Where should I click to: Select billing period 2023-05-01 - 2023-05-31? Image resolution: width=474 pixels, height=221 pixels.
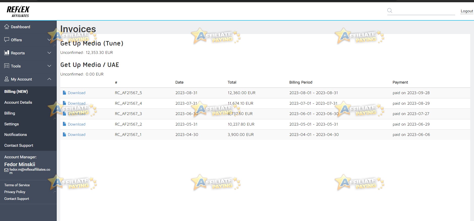click(314, 124)
